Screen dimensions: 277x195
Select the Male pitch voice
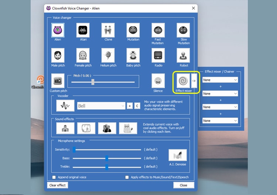[58, 55]
